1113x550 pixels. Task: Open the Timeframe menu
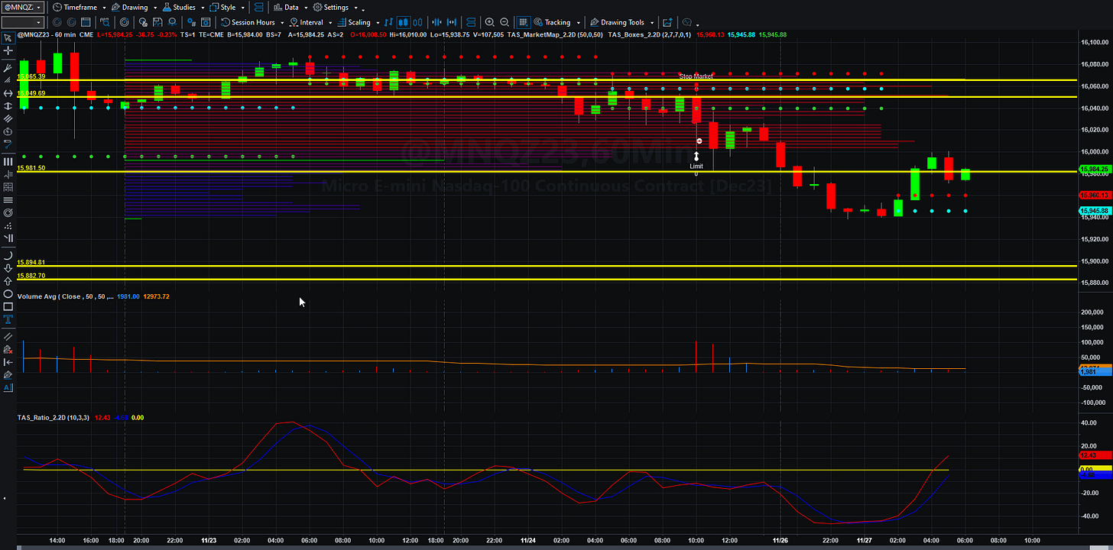(x=79, y=7)
